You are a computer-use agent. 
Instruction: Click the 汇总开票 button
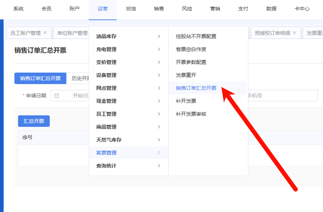[34, 121]
